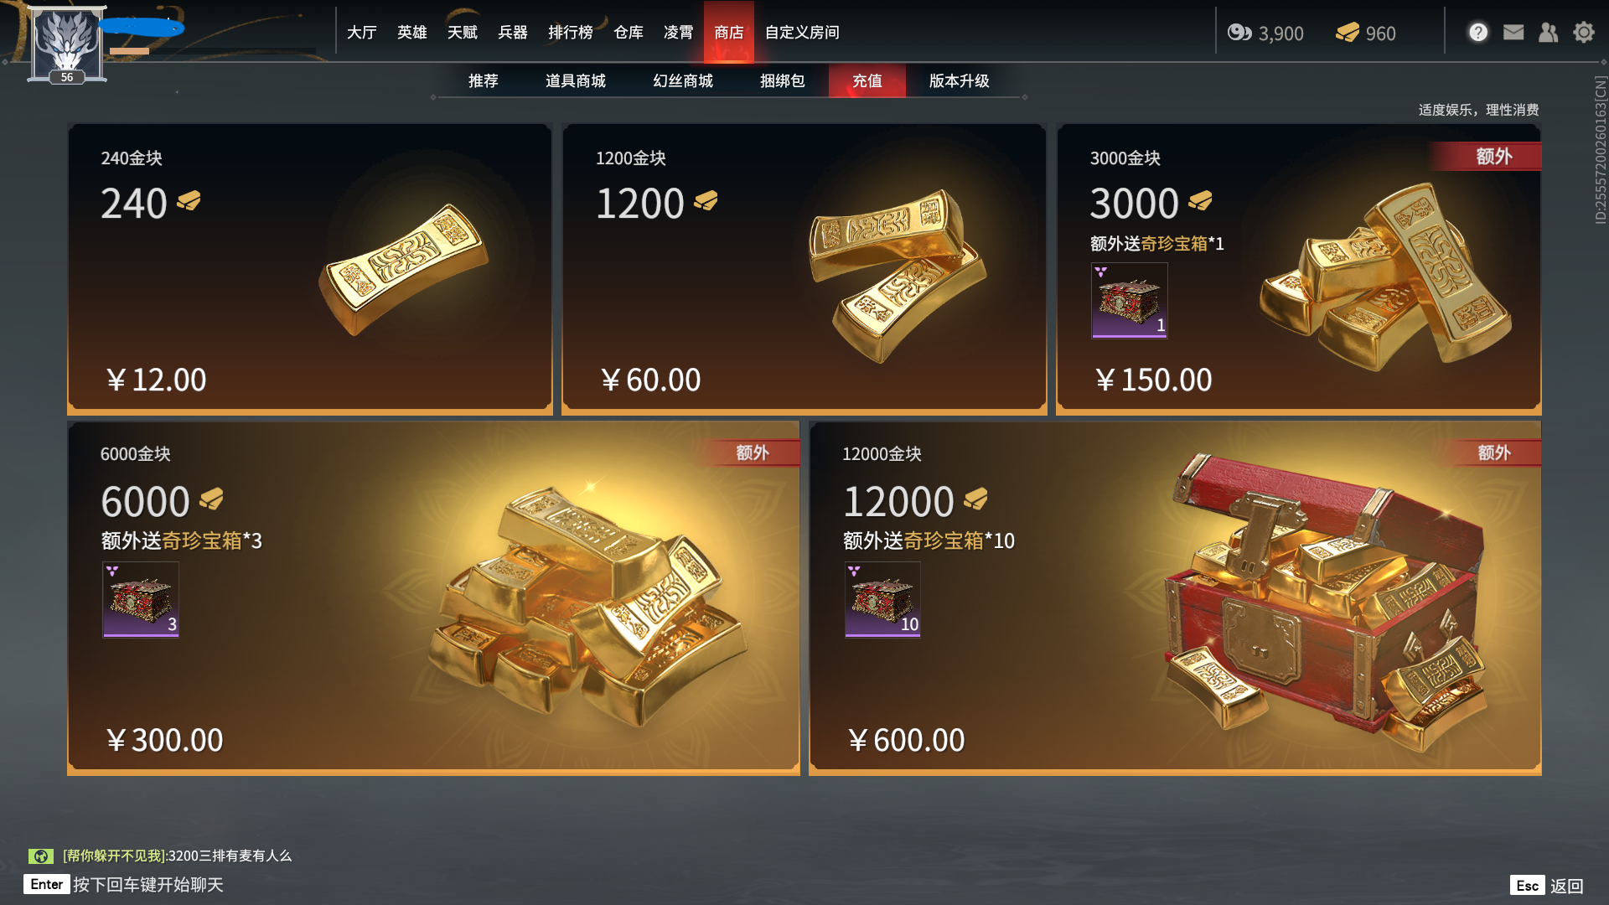Click the player avatar portrait

(67, 42)
